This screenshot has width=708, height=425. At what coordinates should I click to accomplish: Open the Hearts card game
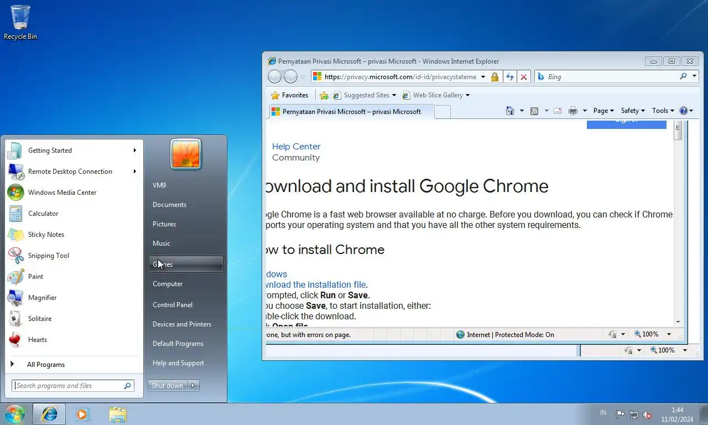click(72, 340)
